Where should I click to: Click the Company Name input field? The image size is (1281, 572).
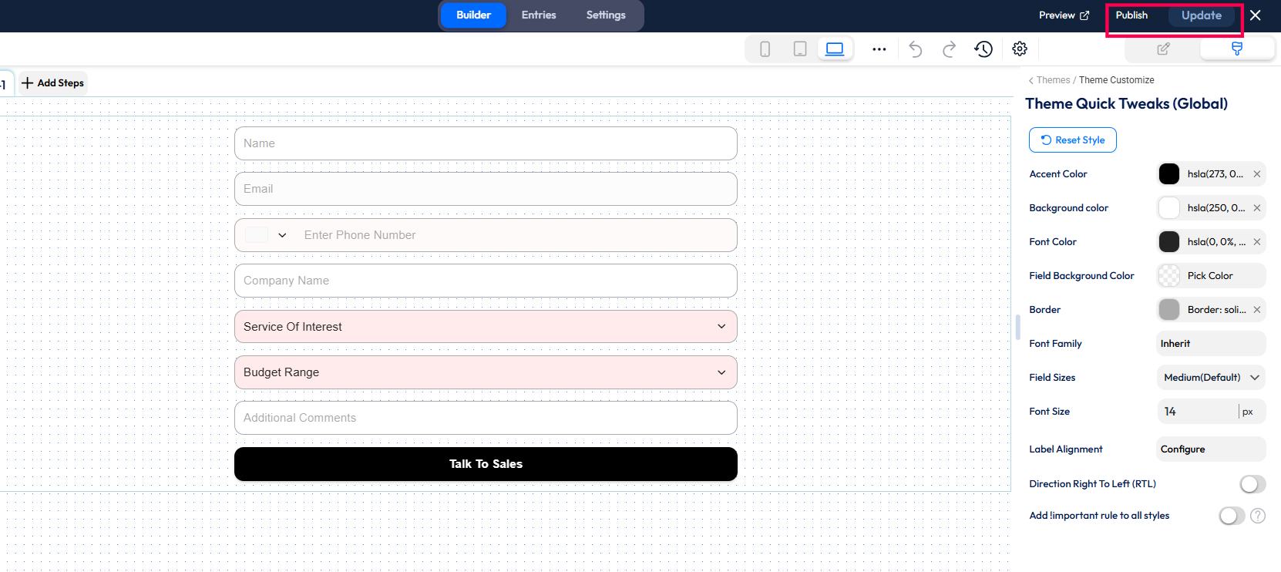click(x=486, y=281)
